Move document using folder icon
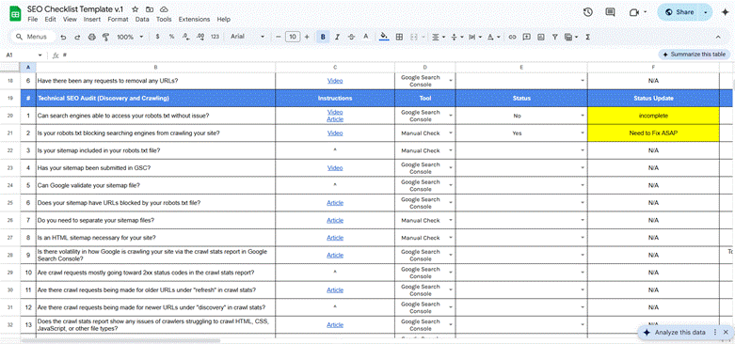The width and height of the screenshot is (735, 344). pos(149,9)
